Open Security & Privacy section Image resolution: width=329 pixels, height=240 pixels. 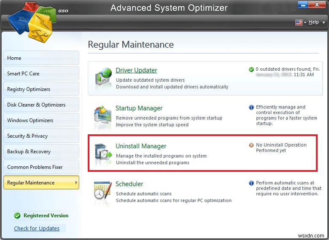point(41,136)
